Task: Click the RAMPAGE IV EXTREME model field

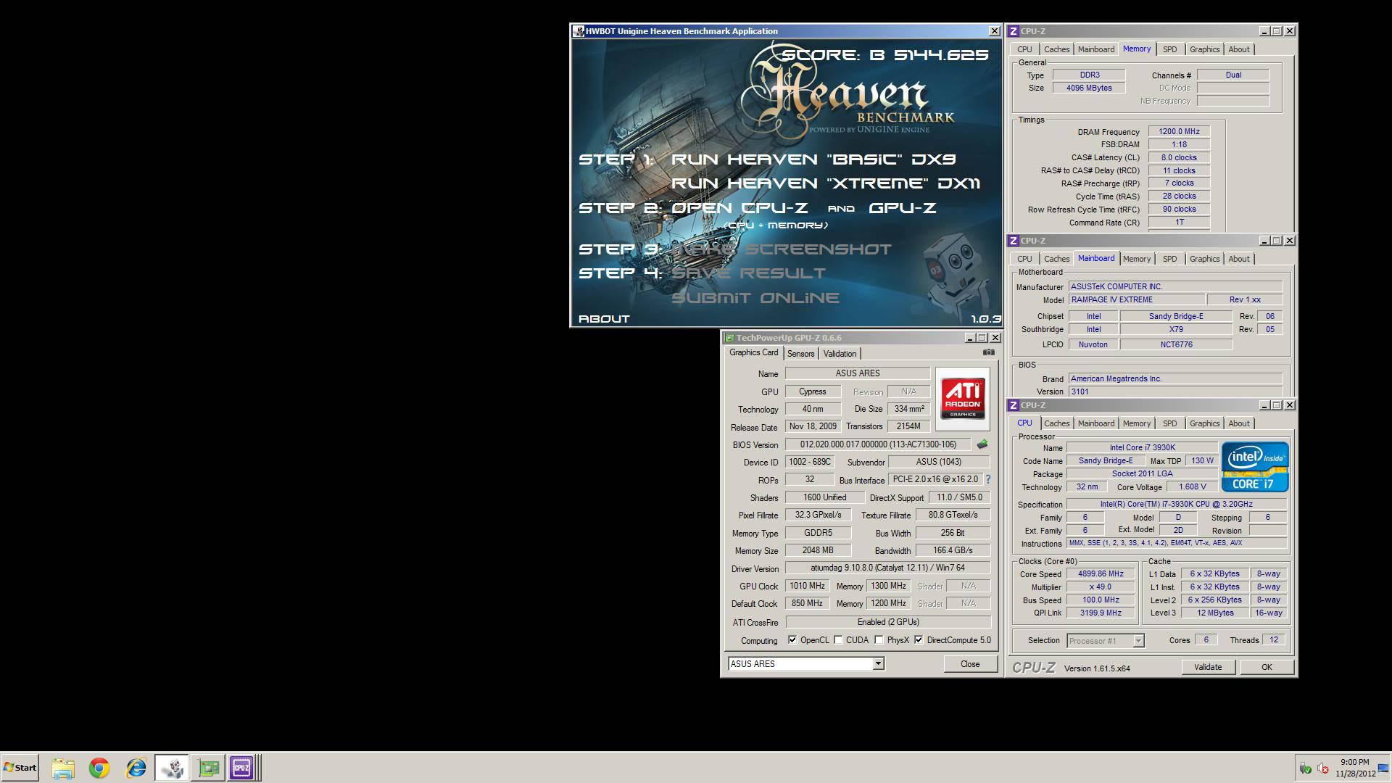Action: (x=1135, y=300)
